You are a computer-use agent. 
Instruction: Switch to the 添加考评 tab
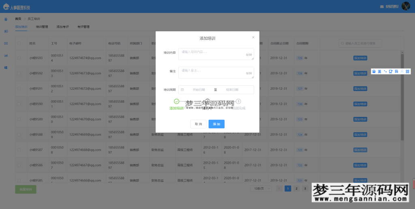(62, 27)
